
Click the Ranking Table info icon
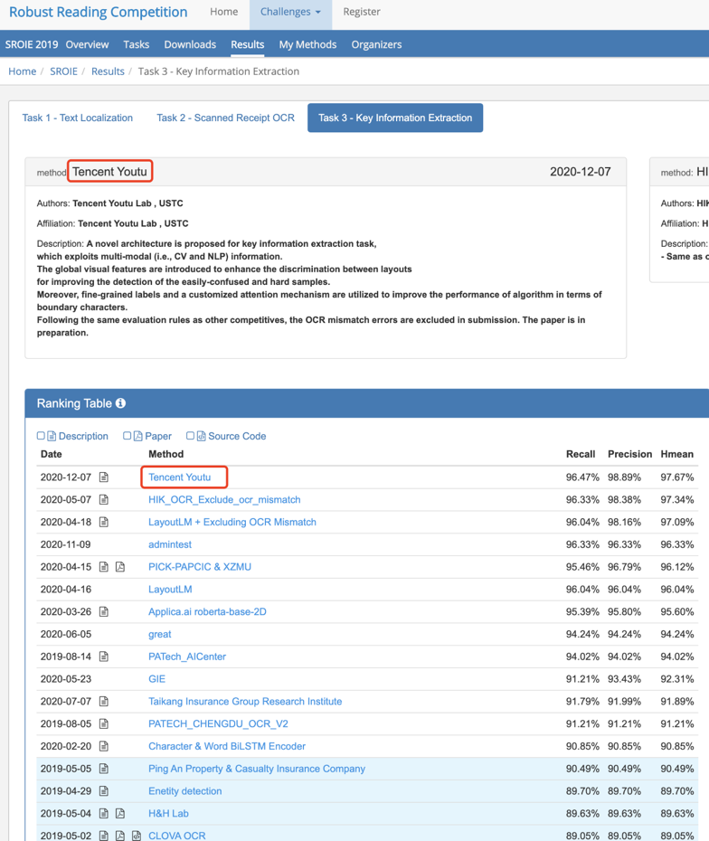pos(120,403)
